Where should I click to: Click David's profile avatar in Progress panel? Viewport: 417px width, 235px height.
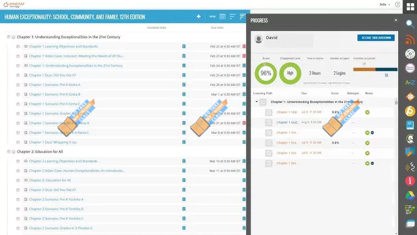(x=258, y=39)
